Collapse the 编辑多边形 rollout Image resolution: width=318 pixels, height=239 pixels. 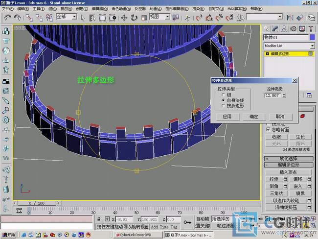pyautogui.click(x=289, y=165)
